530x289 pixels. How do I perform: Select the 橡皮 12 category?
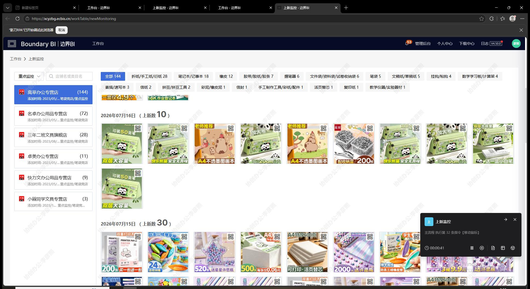[x=226, y=76]
